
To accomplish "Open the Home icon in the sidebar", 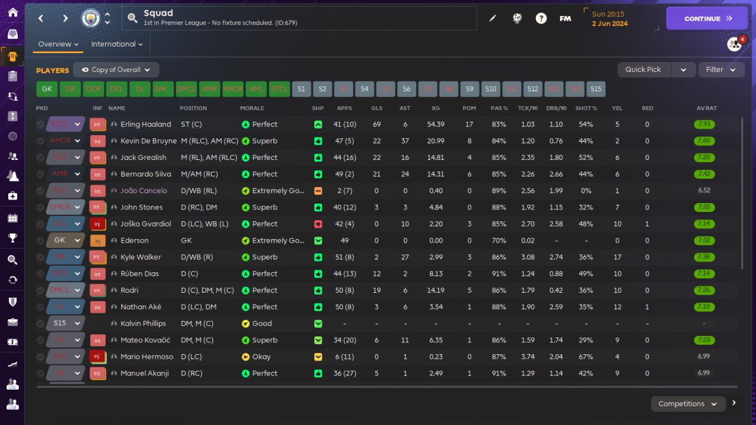I will click(12, 12).
